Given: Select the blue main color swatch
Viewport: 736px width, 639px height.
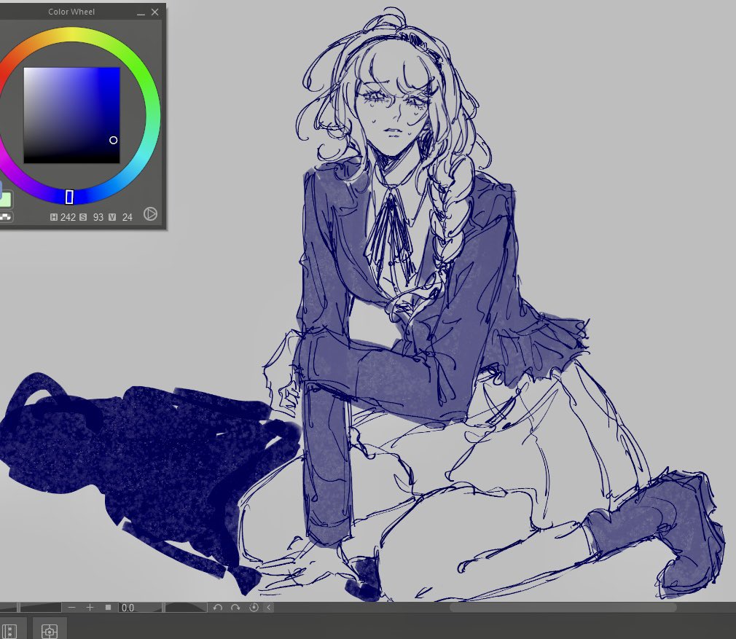Looking at the screenshot, I should (x=1, y=189).
